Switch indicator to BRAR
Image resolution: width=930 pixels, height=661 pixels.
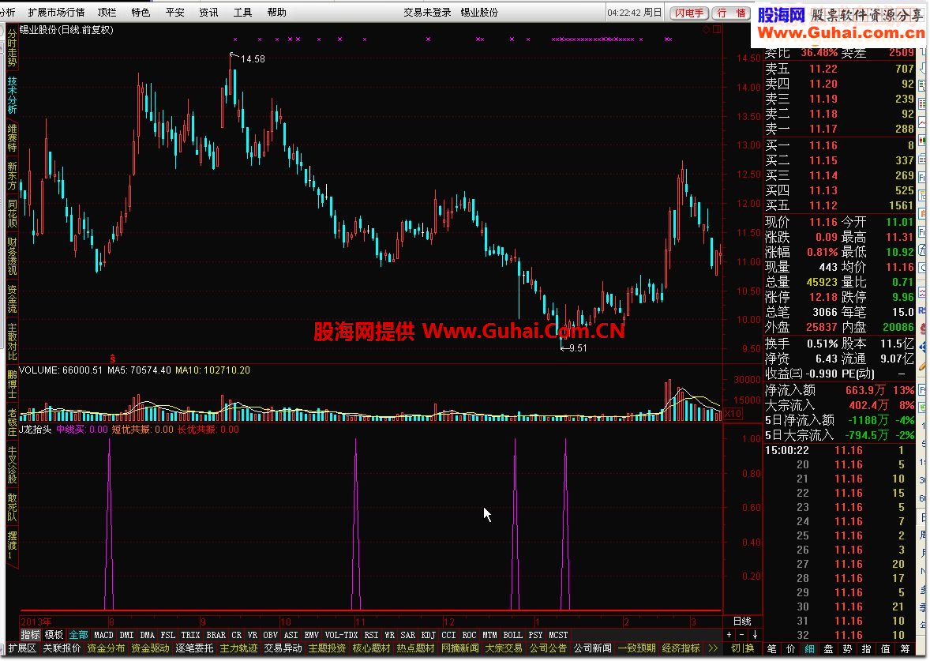point(216,635)
